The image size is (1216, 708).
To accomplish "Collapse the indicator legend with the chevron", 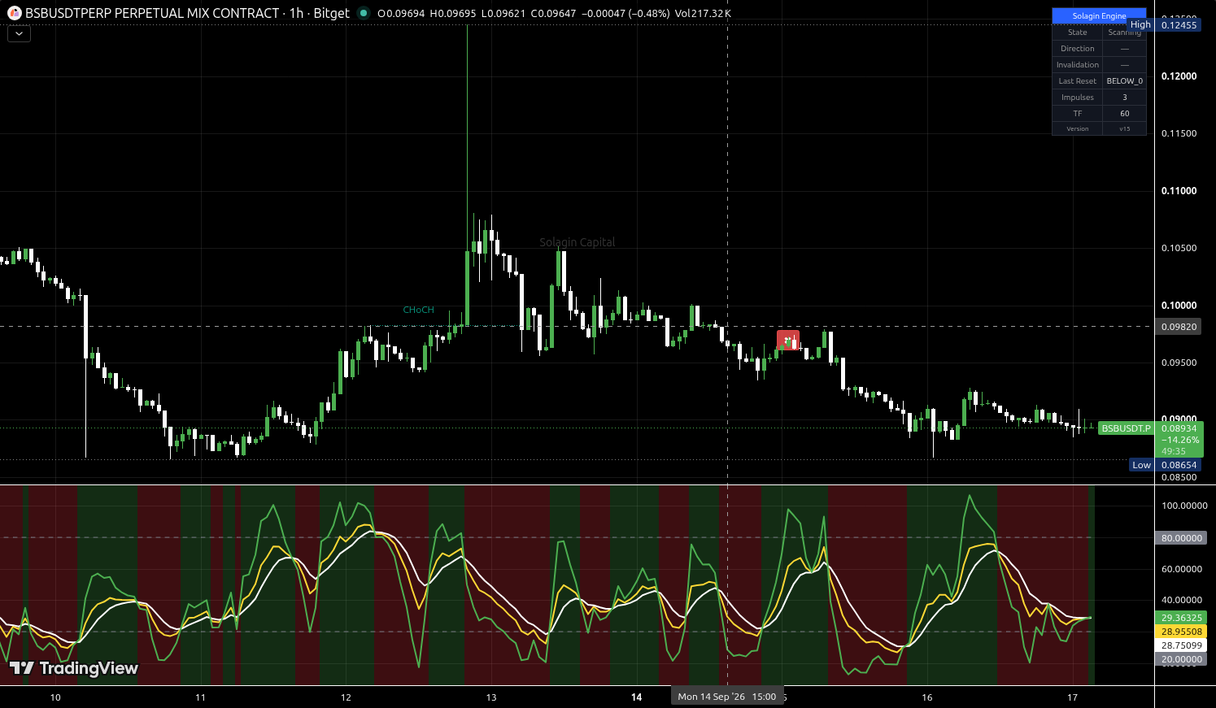I will click(x=19, y=33).
